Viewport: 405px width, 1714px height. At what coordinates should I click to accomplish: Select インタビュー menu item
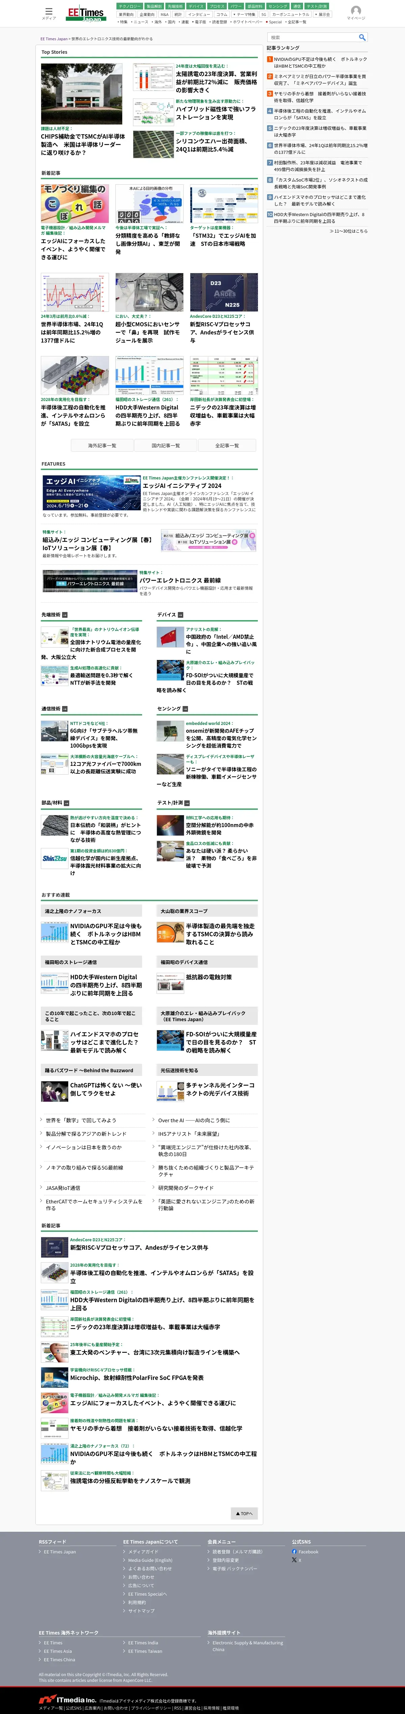tap(199, 14)
